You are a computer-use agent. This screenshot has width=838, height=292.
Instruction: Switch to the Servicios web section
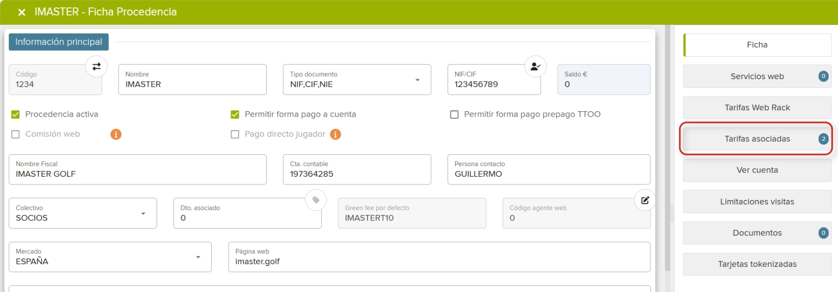pyautogui.click(x=756, y=76)
